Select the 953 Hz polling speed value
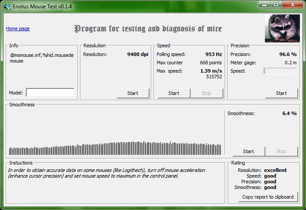The image size is (306, 210). (x=214, y=54)
